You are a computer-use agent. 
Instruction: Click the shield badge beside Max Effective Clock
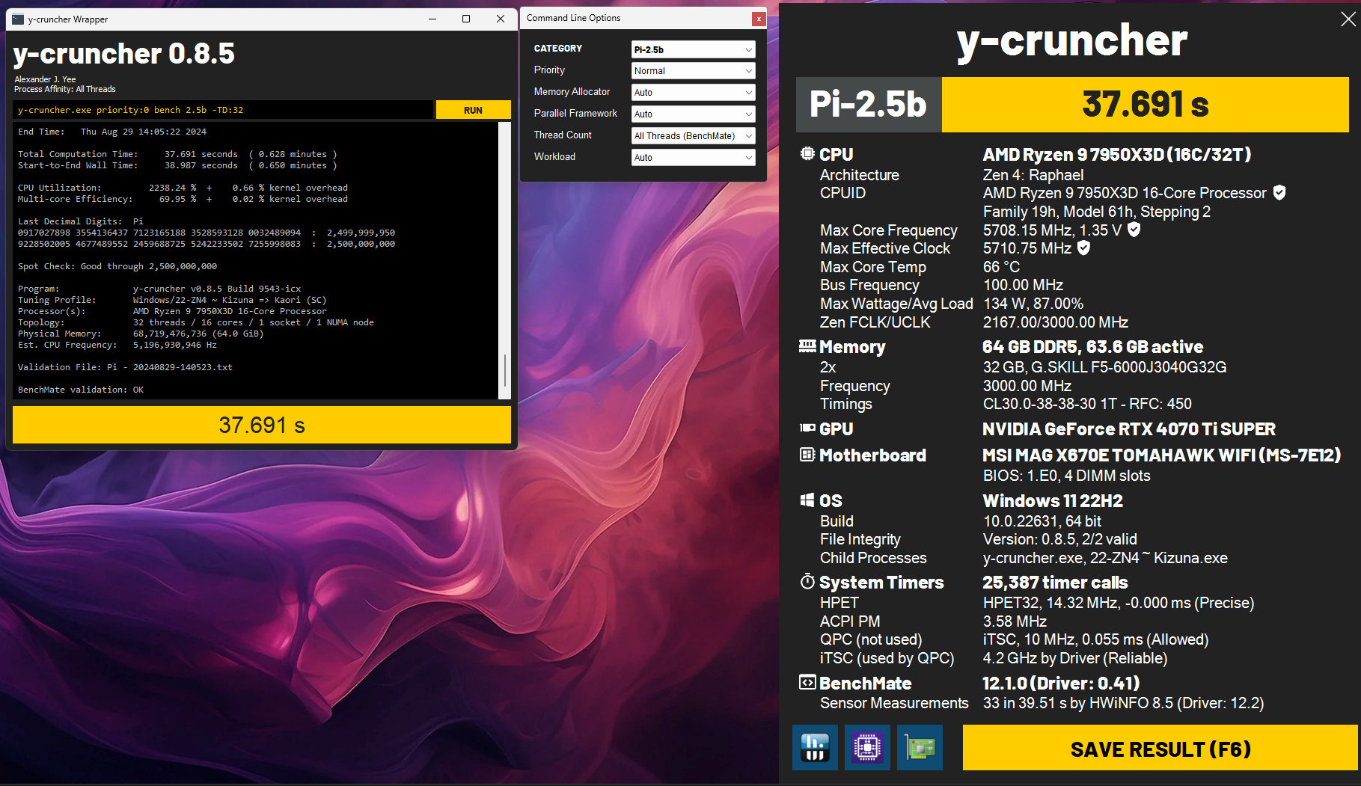(x=1083, y=248)
